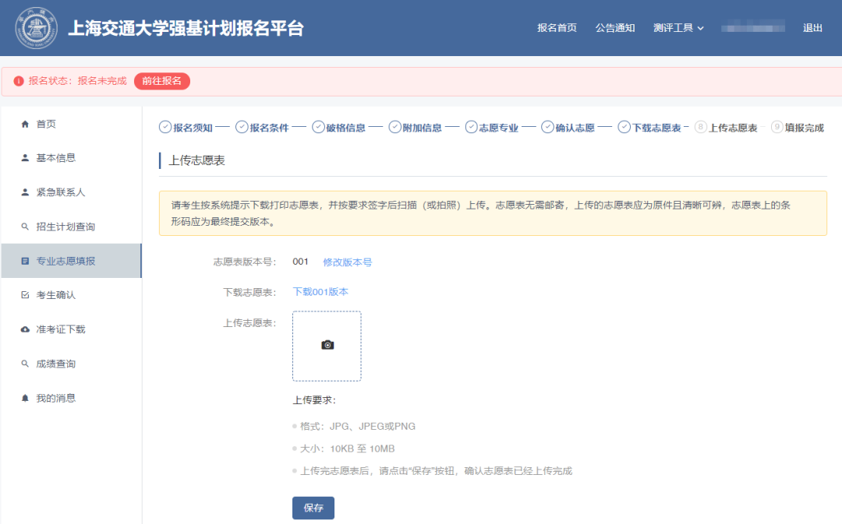Click the 下载001版本 download link
The width and height of the screenshot is (842, 524).
(x=320, y=292)
